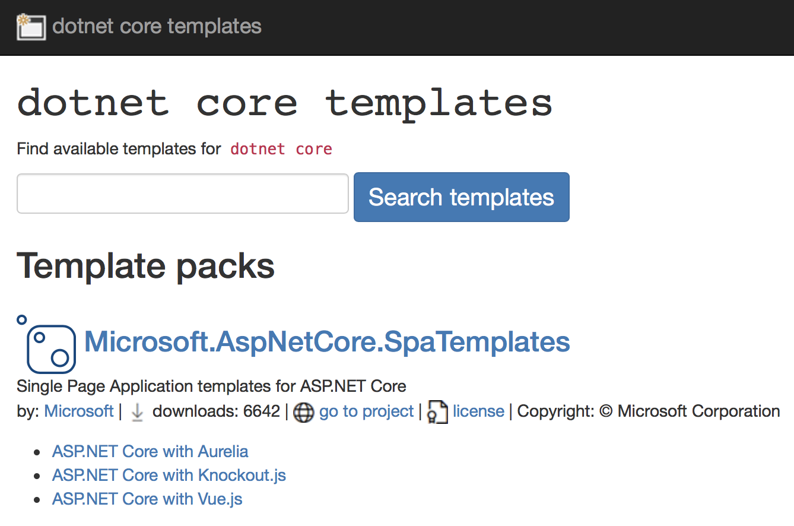Open ASP.NET Core with Vue.js template
The height and width of the screenshot is (526, 794).
pyautogui.click(x=147, y=499)
